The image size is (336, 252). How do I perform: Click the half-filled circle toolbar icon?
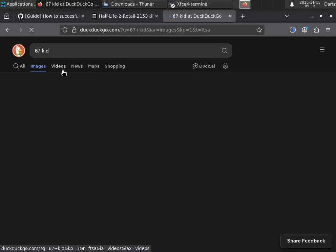pyautogui.click(x=292, y=30)
